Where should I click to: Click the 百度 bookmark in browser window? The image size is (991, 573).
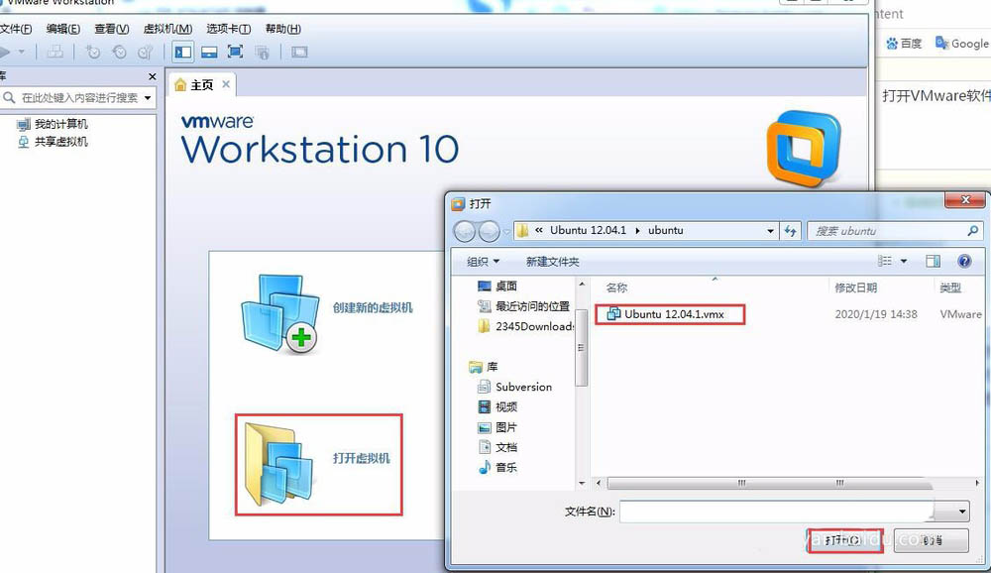[905, 43]
